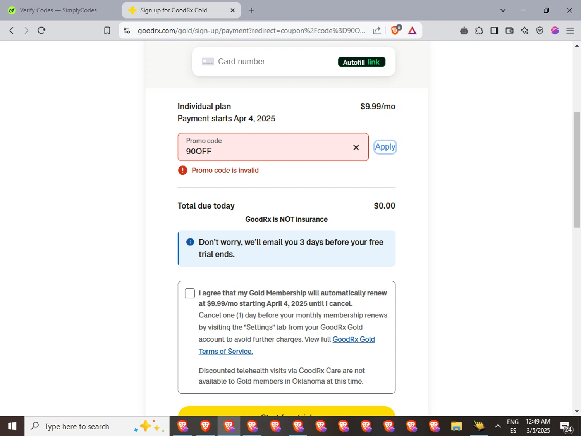Open a new browser tab

coord(251,10)
